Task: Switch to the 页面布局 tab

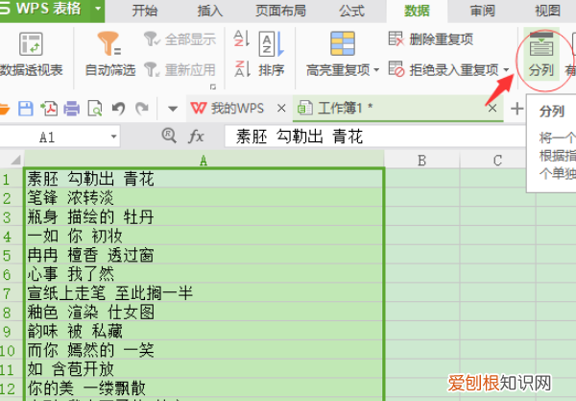Action: click(280, 11)
